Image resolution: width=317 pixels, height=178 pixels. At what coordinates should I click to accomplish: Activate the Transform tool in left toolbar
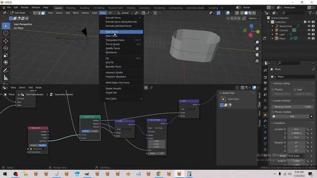coord(5,62)
